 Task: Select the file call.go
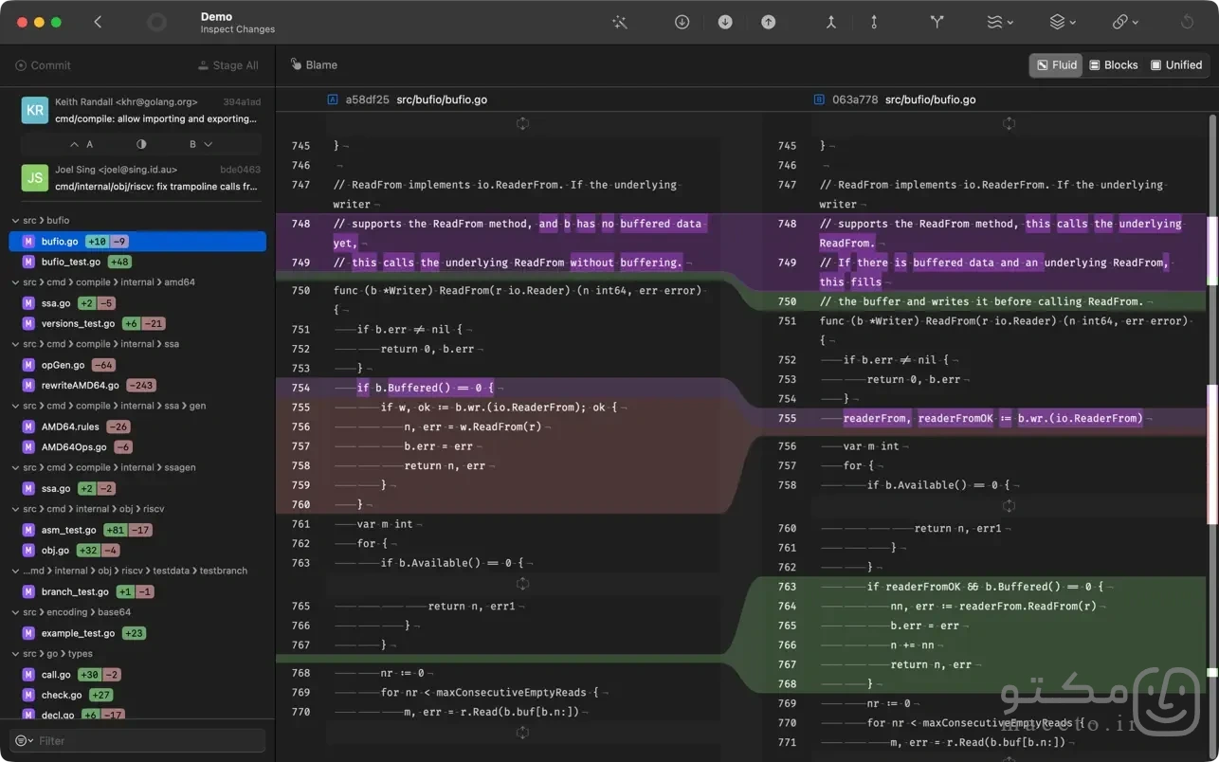[x=137, y=675]
